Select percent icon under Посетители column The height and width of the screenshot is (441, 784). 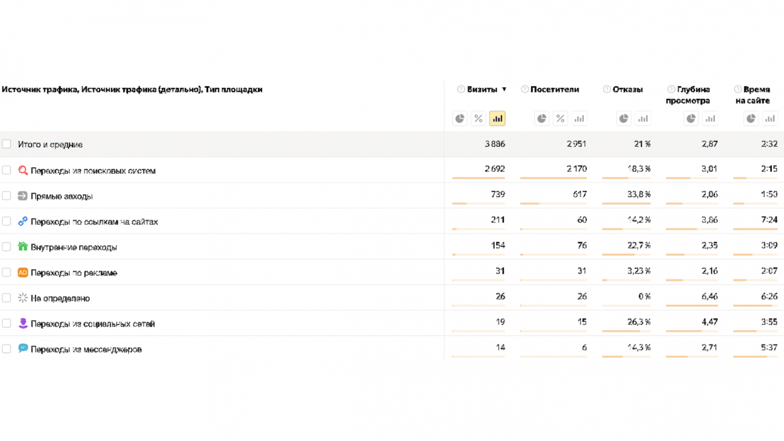click(x=561, y=119)
